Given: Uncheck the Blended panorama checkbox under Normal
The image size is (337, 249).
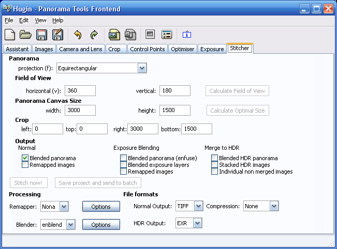Looking at the screenshot, I should click(25, 158).
